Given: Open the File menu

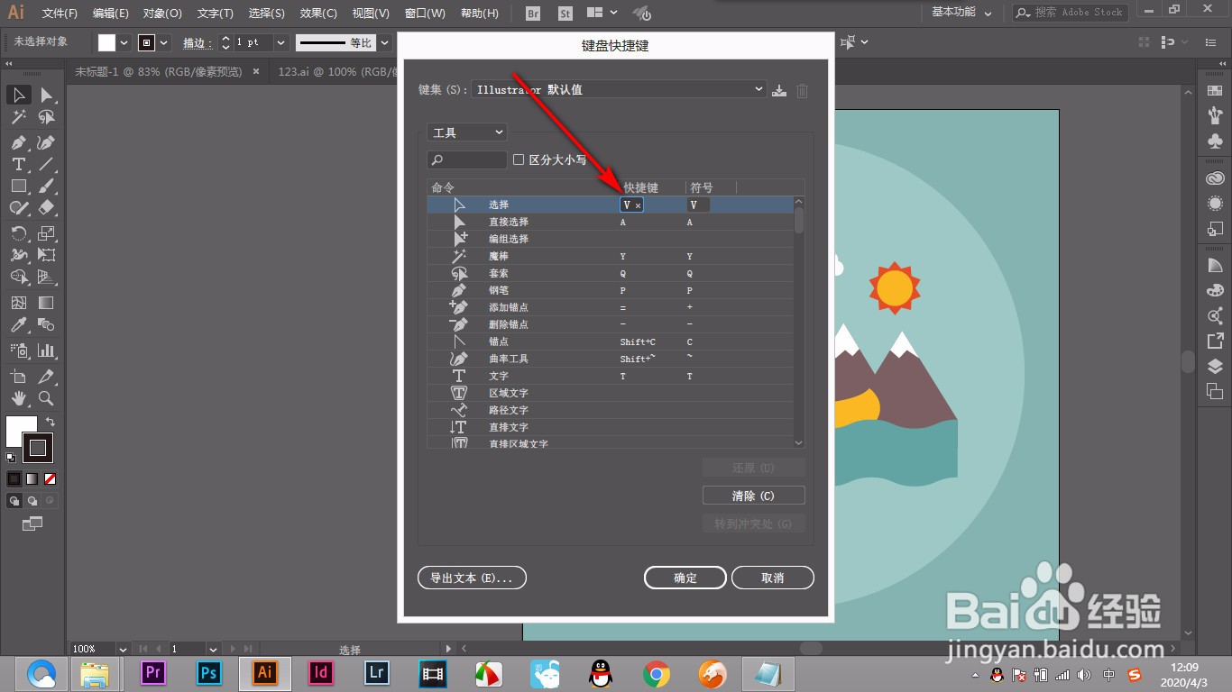Looking at the screenshot, I should (x=60, y=14).
